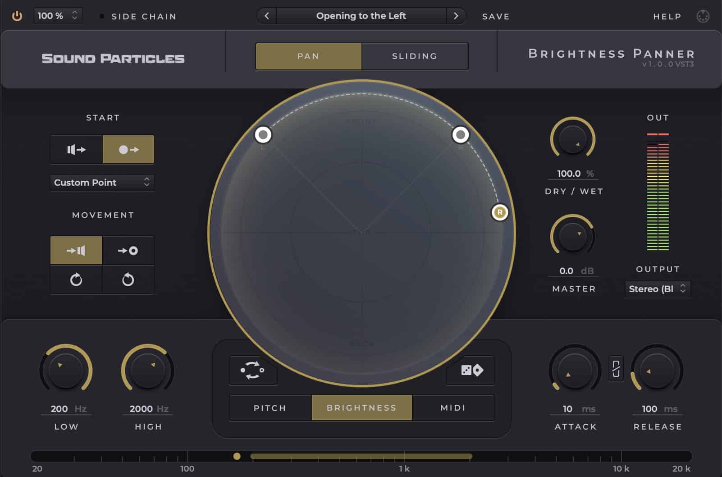The width and height of the screenshot is (722, 477).
Task: Select the PITCH mode tab
Action: (270, 408)
